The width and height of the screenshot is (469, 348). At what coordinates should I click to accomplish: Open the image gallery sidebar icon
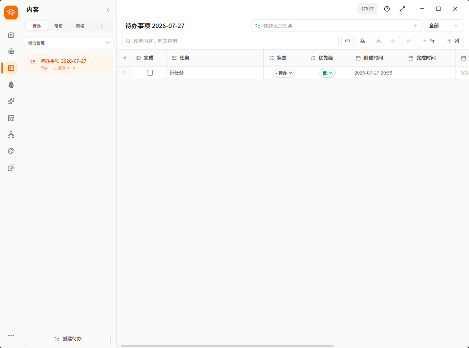11,168
